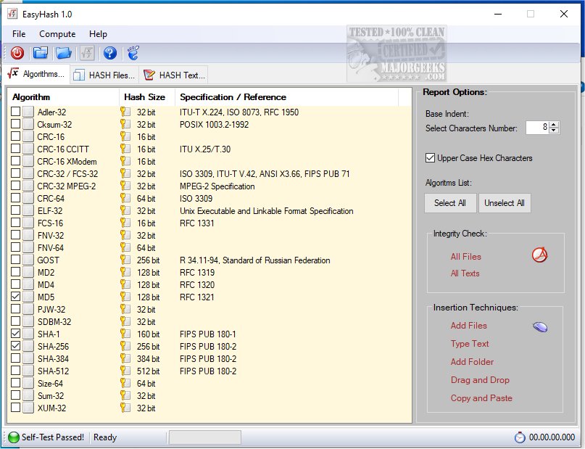
Task: Click the footprint icon on the toolbar
Action: (x=132, y=52)
